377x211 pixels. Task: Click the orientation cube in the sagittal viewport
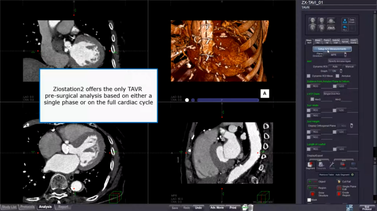263,197
